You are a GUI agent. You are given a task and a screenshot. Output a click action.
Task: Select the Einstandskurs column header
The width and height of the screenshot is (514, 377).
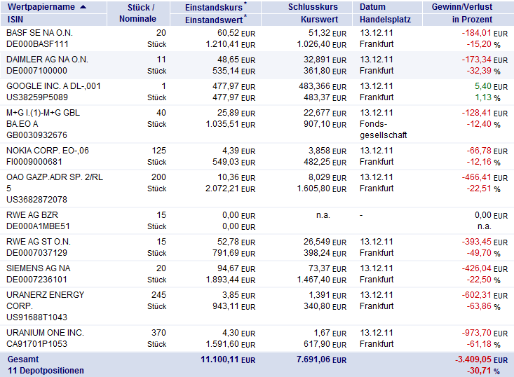(213, 7)
